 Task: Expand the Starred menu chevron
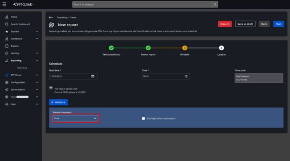(37, 32)
